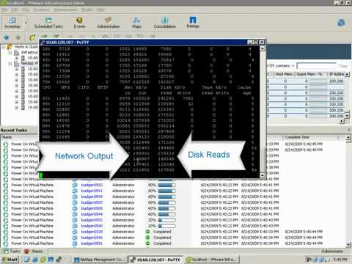Viewport: 352px width, 264px height.
Task: Click the yellow icon next to navigation arrows
Action: point(32,37)
